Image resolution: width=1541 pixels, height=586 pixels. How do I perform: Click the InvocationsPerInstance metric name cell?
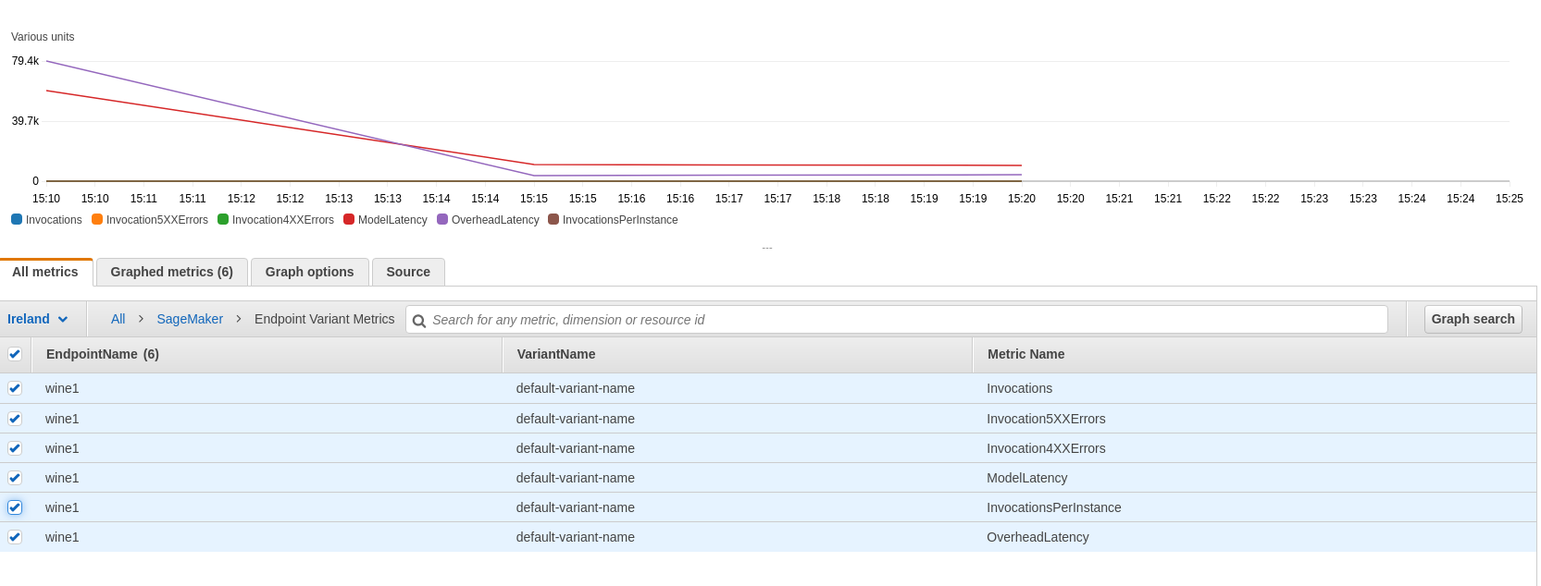point(1053,507)
